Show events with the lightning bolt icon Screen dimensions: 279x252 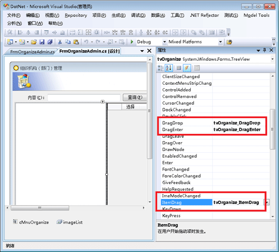coord(187,68)
